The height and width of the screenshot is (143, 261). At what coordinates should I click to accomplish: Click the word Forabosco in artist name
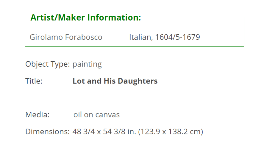coord(84,37)
